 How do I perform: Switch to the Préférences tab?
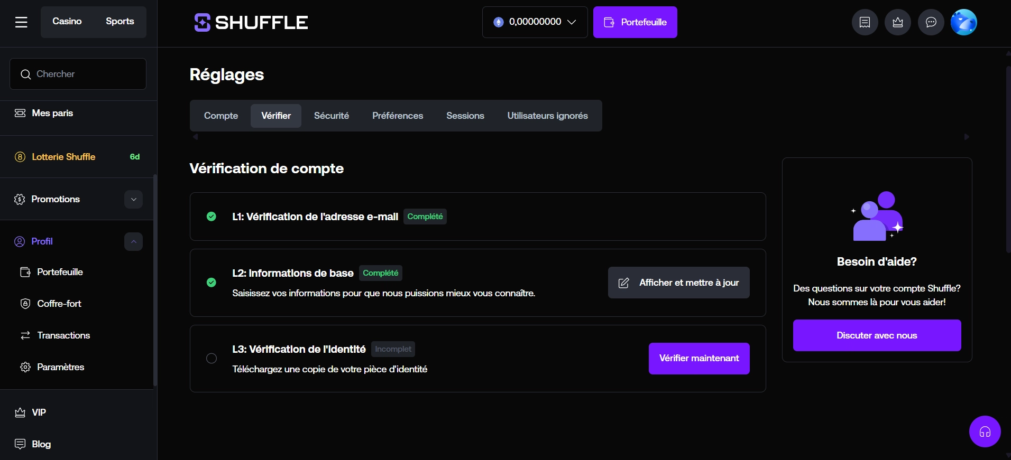398,116
